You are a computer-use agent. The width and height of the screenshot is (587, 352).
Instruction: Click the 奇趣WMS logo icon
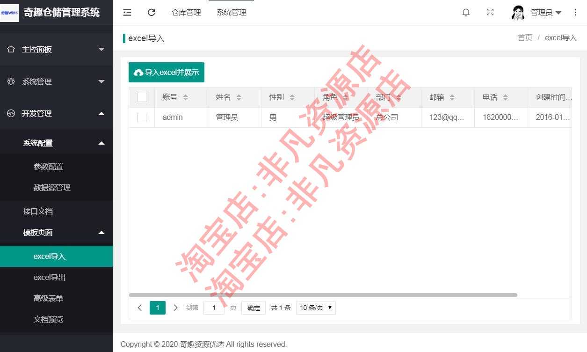[9, 12]
